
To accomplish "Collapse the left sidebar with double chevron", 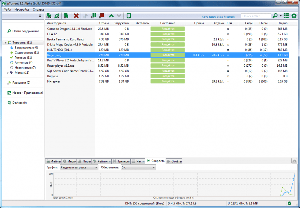I will coord(40,16).
